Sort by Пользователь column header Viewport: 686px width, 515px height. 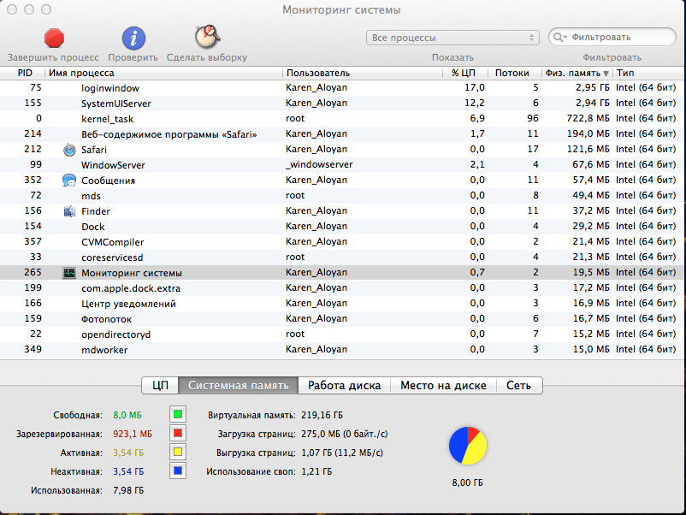point(363,73)
